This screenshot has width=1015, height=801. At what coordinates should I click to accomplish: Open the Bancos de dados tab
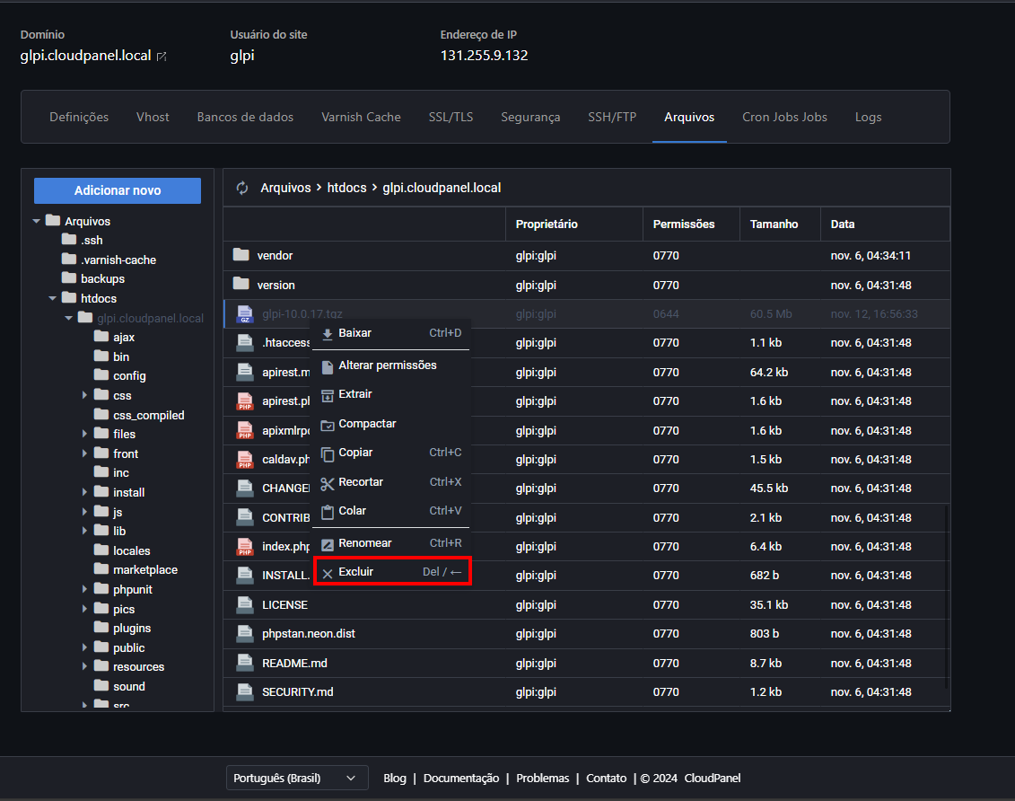tap(245, 117)
